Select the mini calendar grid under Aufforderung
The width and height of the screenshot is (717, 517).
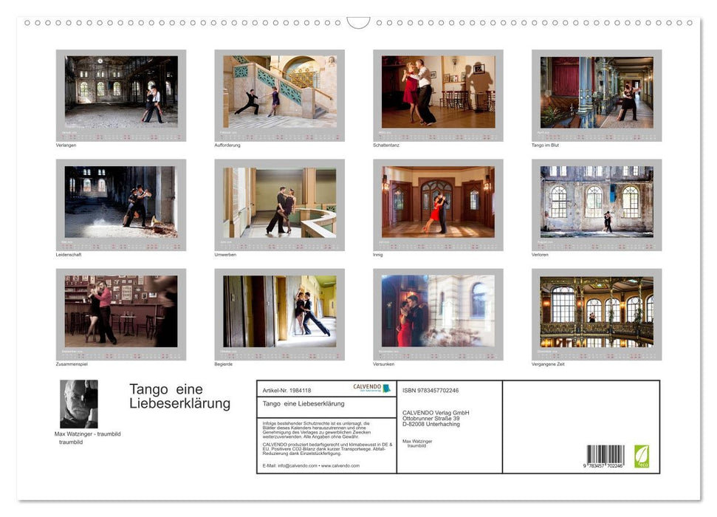(278, 136)
